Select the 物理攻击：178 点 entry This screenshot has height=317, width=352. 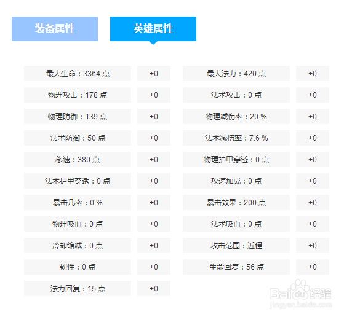78,95
